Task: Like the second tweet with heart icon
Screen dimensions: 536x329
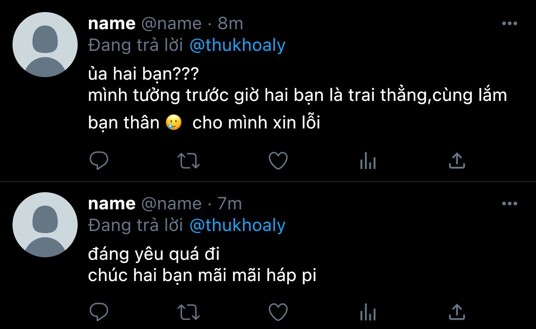Action: [278, 312]
